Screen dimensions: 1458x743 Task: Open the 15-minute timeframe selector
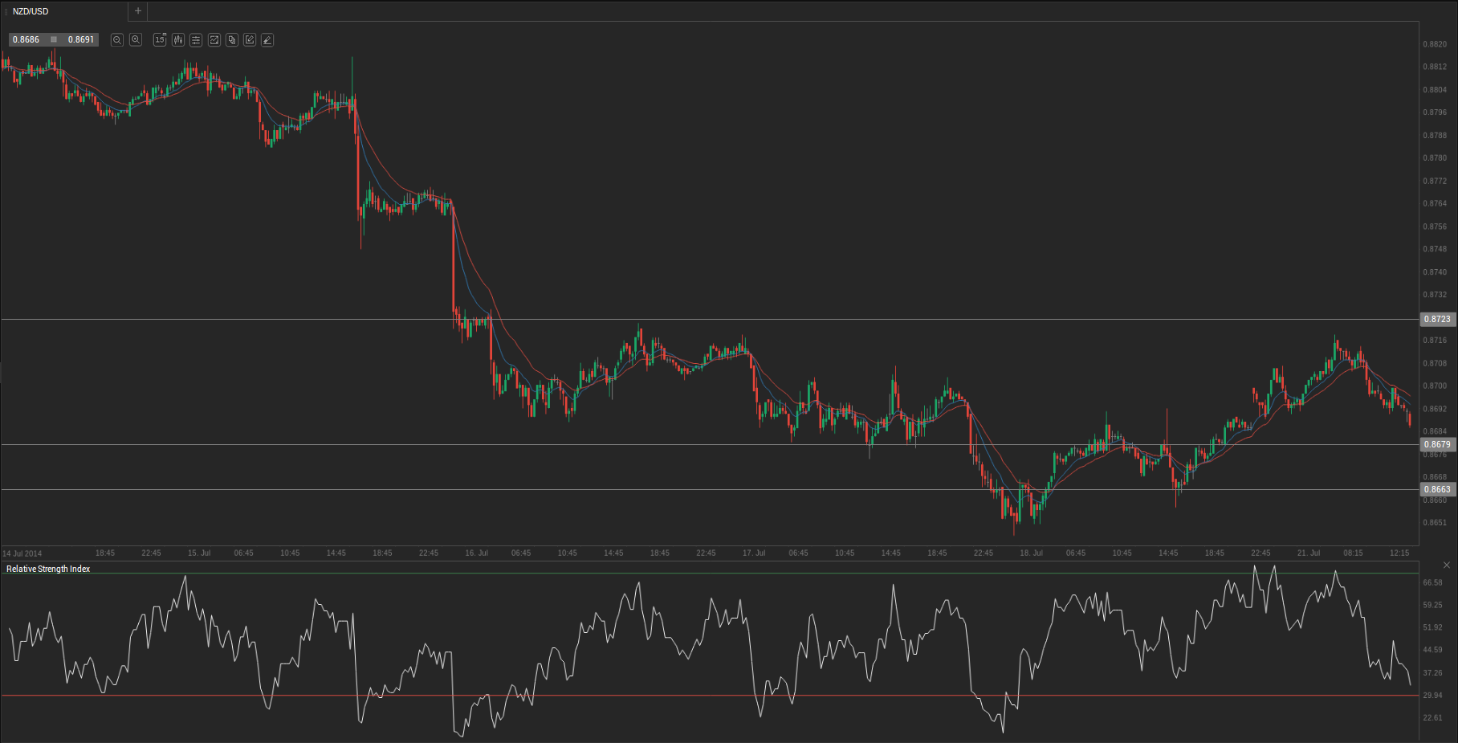coord(160,40)
